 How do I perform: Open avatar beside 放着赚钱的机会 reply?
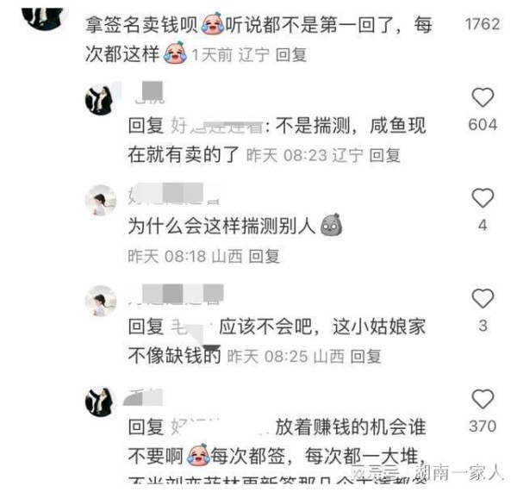pyautogui.click(x=101, y=402)
